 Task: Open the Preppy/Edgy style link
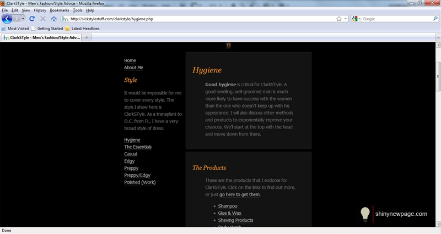(137, 175)
